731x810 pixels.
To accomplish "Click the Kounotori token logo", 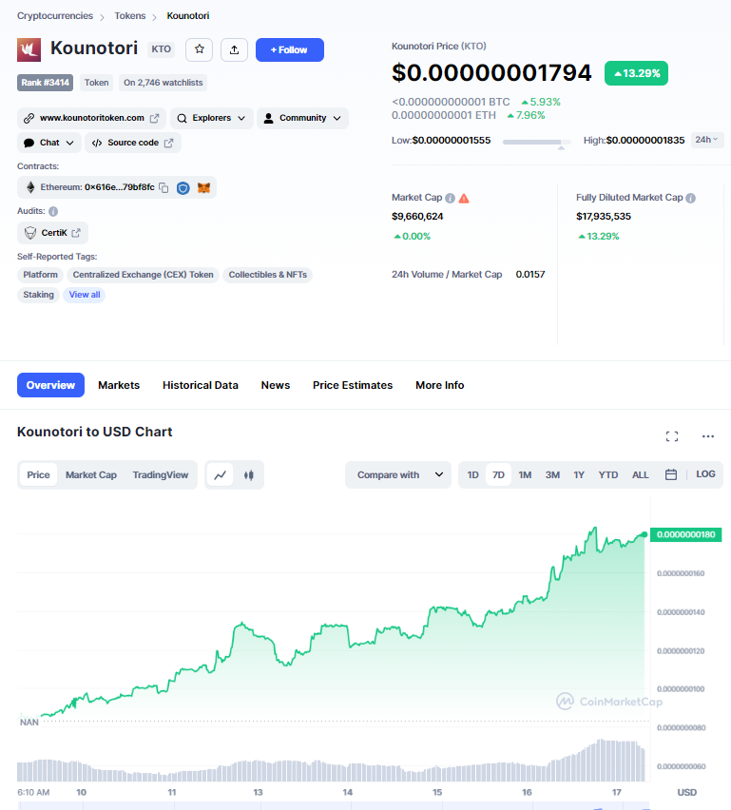I will [29, 49].
